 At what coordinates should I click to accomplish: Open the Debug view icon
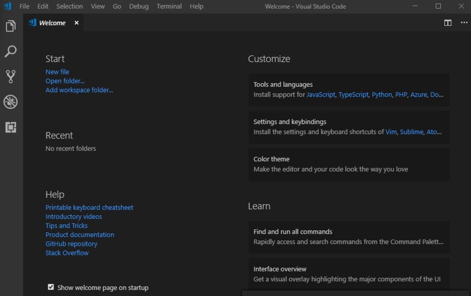click(x=11, y=102)
